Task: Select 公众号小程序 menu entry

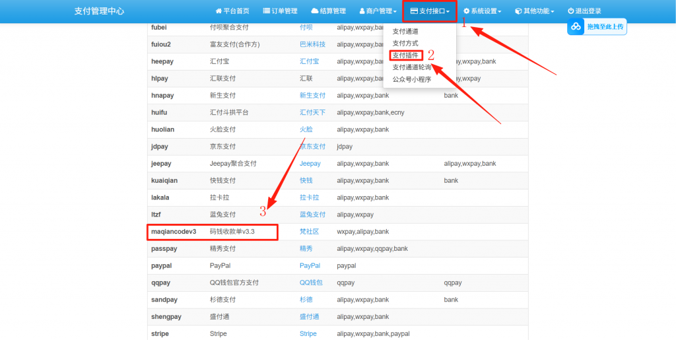Action: [x=411, y=79]
